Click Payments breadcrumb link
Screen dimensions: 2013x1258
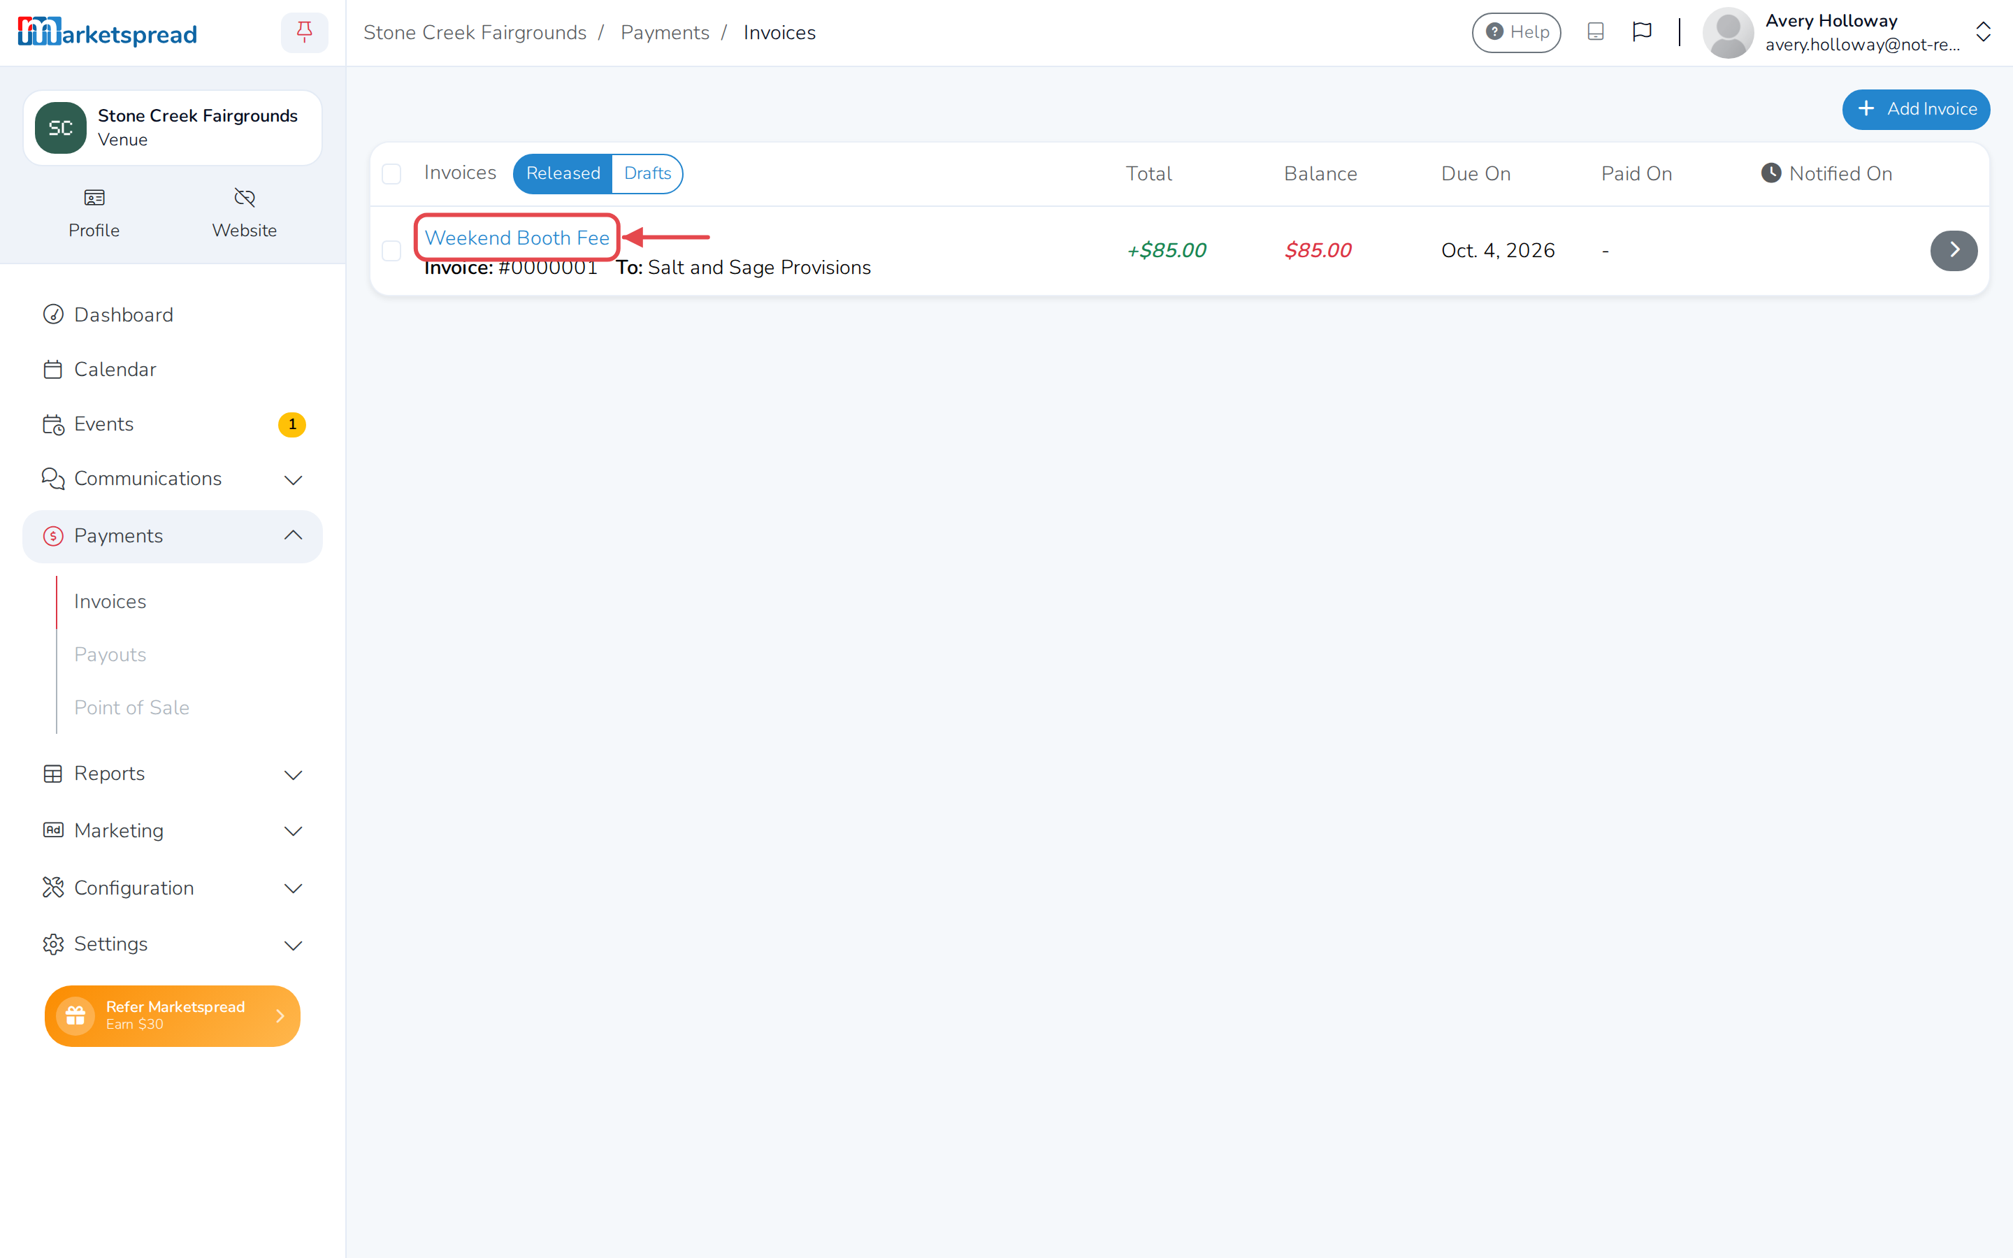665,32
